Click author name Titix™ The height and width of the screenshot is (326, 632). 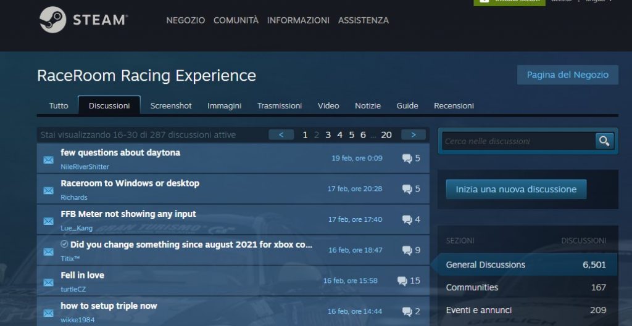pyautogui.click(x=70, y=258)
